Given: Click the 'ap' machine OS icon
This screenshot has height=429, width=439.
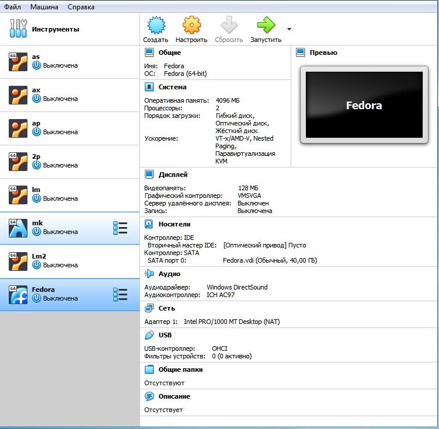Looking at the screenshot, I should [18, 128].
